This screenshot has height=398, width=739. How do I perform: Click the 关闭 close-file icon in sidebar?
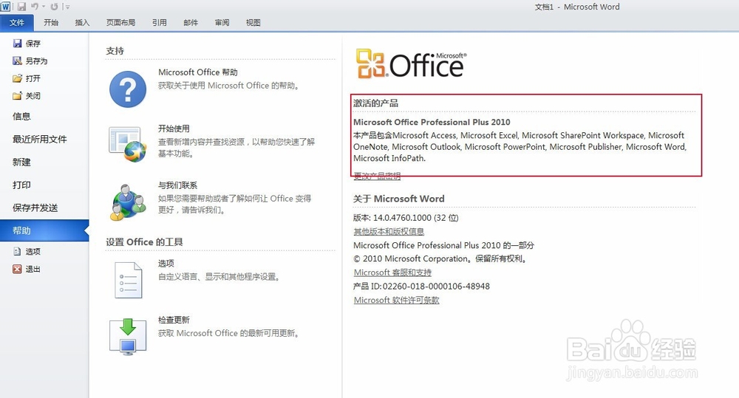point(18,95)
